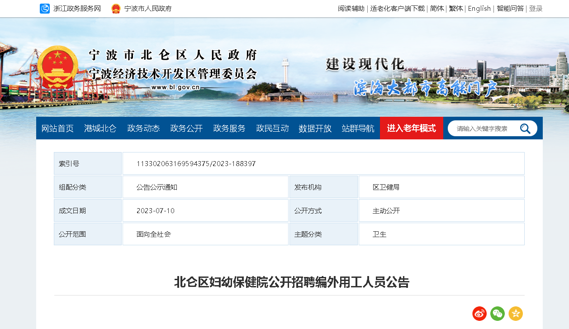Click the 公开方式 label cell
This screenshot has width=569, height=329.
[x=323, y=210]
